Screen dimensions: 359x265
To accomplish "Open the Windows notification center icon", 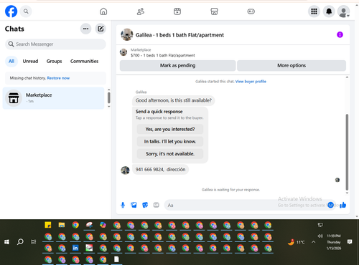I will coord(350,242).
